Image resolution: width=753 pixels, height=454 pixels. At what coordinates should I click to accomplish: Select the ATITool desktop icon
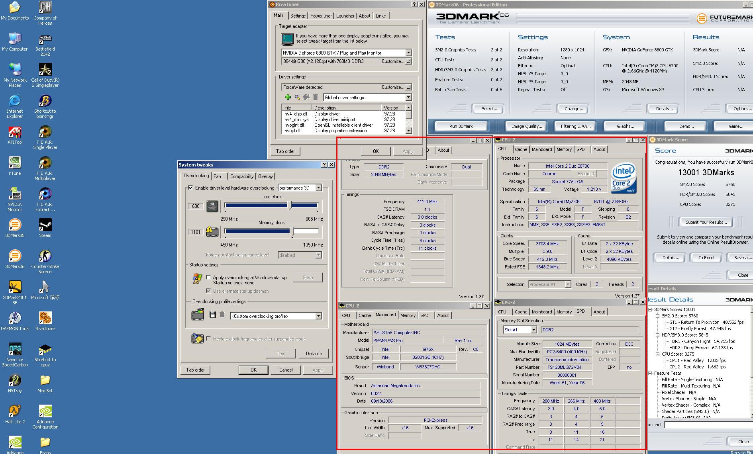[15, 135]
